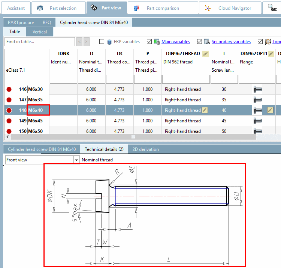Go to previous table search result arrow
281x268 pixels.
tap(79, 42)
